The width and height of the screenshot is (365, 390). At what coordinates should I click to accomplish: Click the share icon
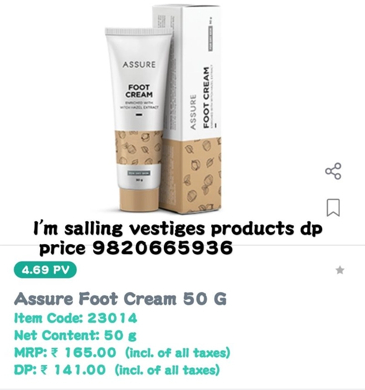tap(333, 171)
